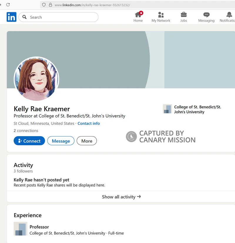The width and height of the screenshot is (235, 243).
Task: Click the Professor experience logo icon
Action: click(x=21, y=229)
